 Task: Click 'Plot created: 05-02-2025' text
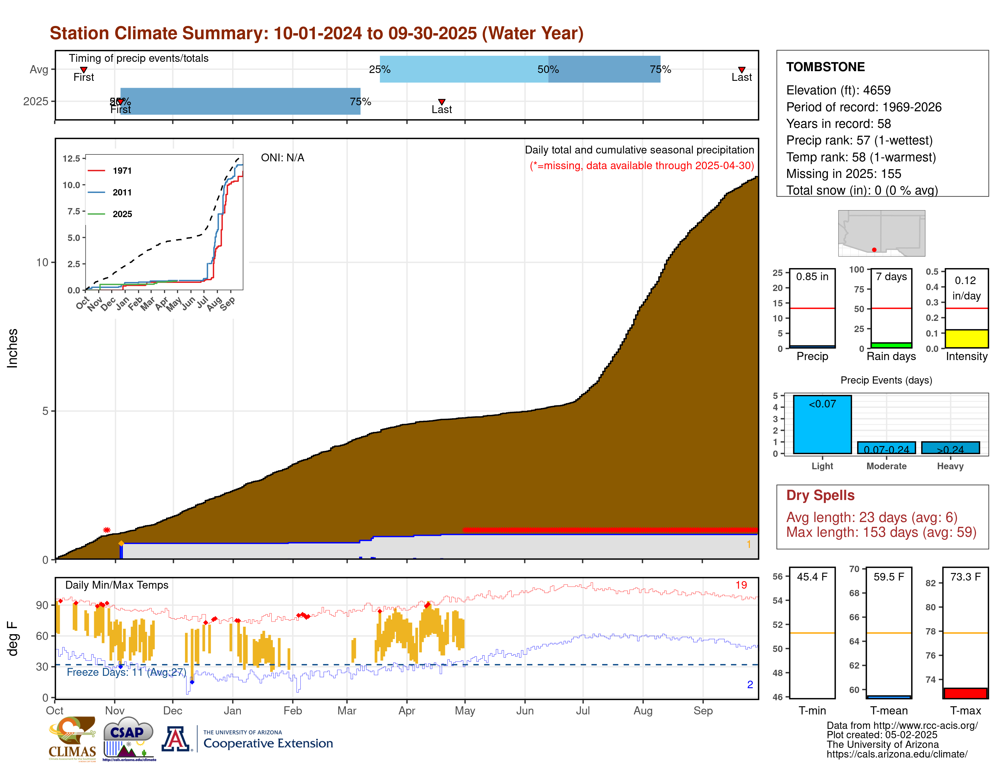[x=882, y=735]
